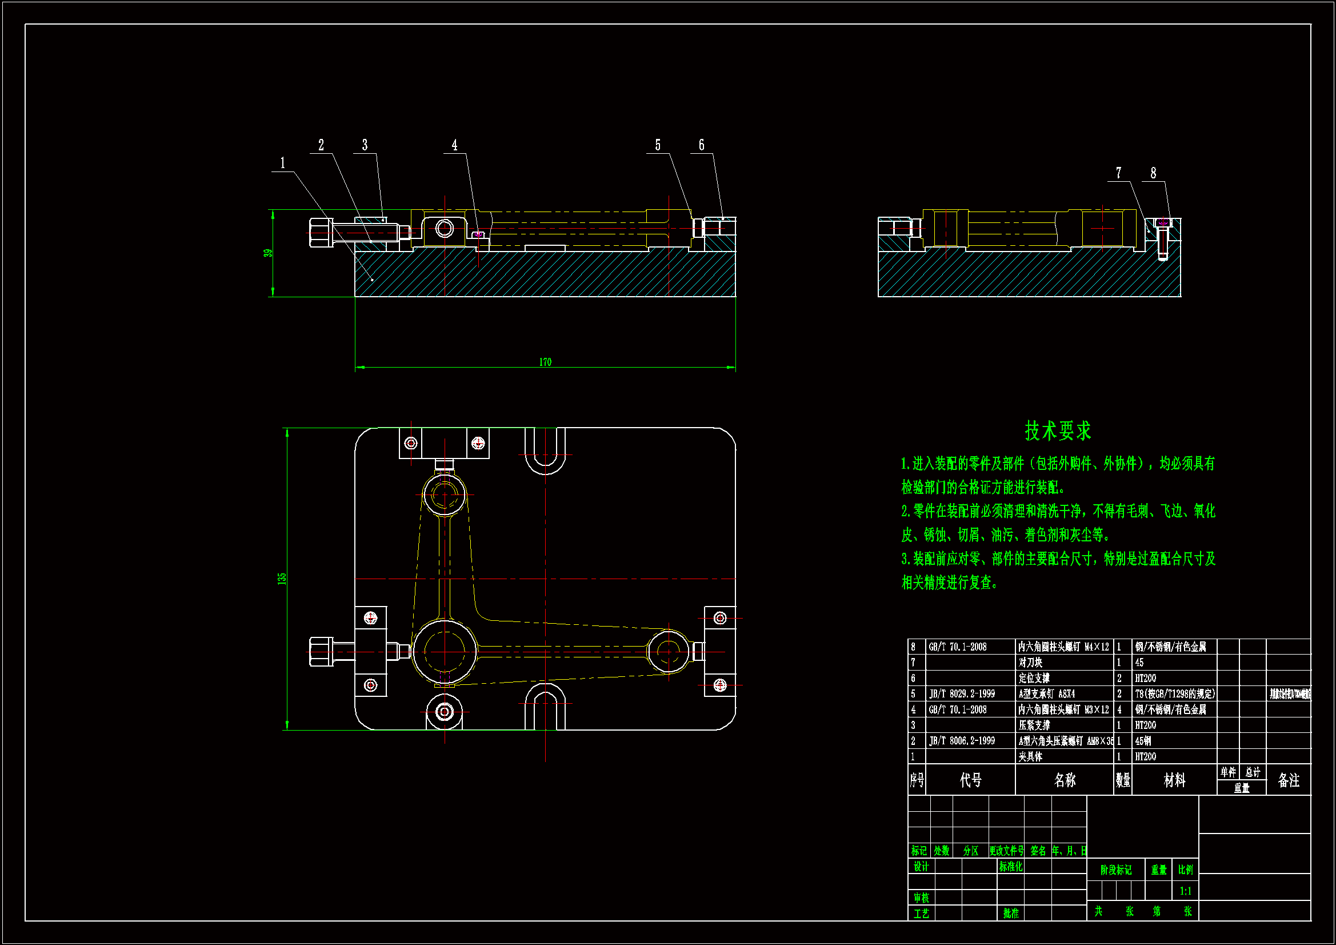Viewport: 1336px width, 945px height.
Task: Click the '总计' header cell
Action: pyautogui.click(x=1253, y=772)
